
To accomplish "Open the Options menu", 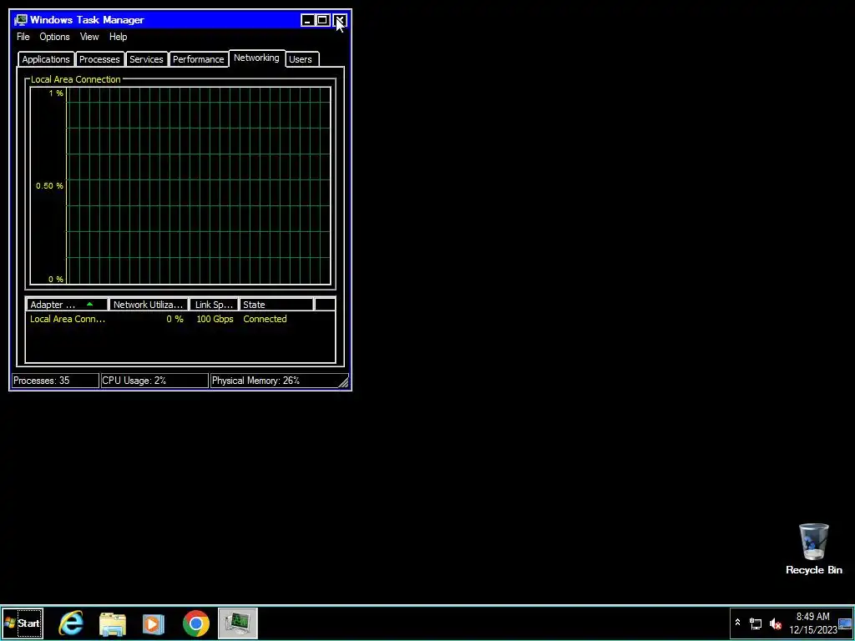I will [x=54, y=37].
